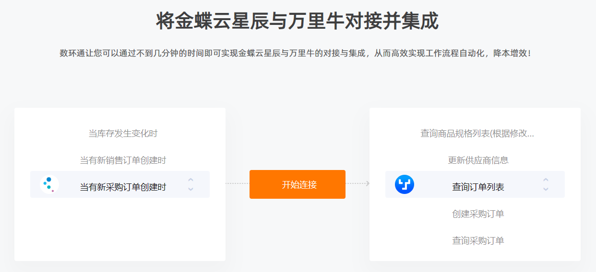Select the 当库存发生变化时 trigger option
The width and height of the screenshot is (596, 272).
123,134
